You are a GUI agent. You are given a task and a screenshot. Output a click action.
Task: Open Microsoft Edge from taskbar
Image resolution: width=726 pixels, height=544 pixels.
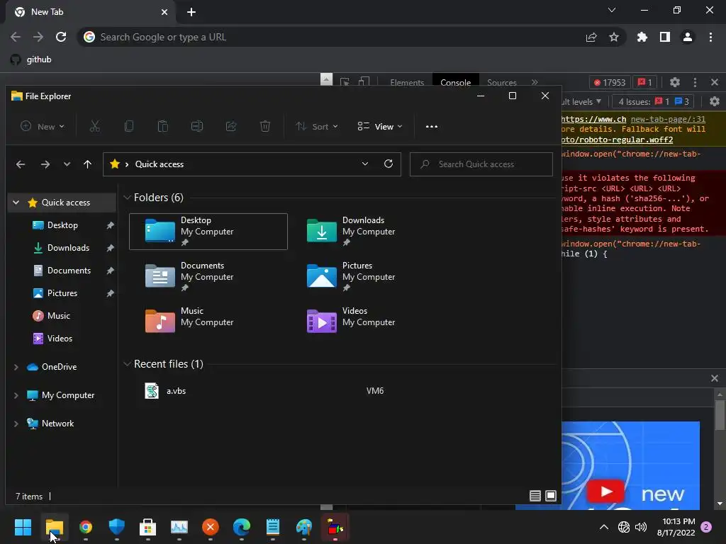coord(242,527)
